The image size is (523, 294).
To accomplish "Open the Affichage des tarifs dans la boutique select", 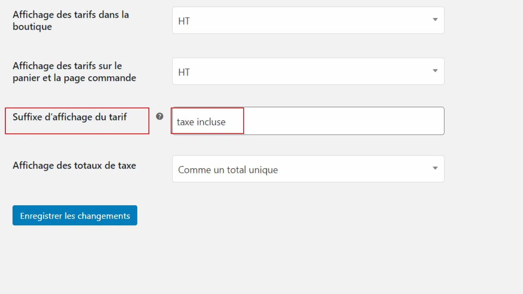I will click(x=308, y=20).
